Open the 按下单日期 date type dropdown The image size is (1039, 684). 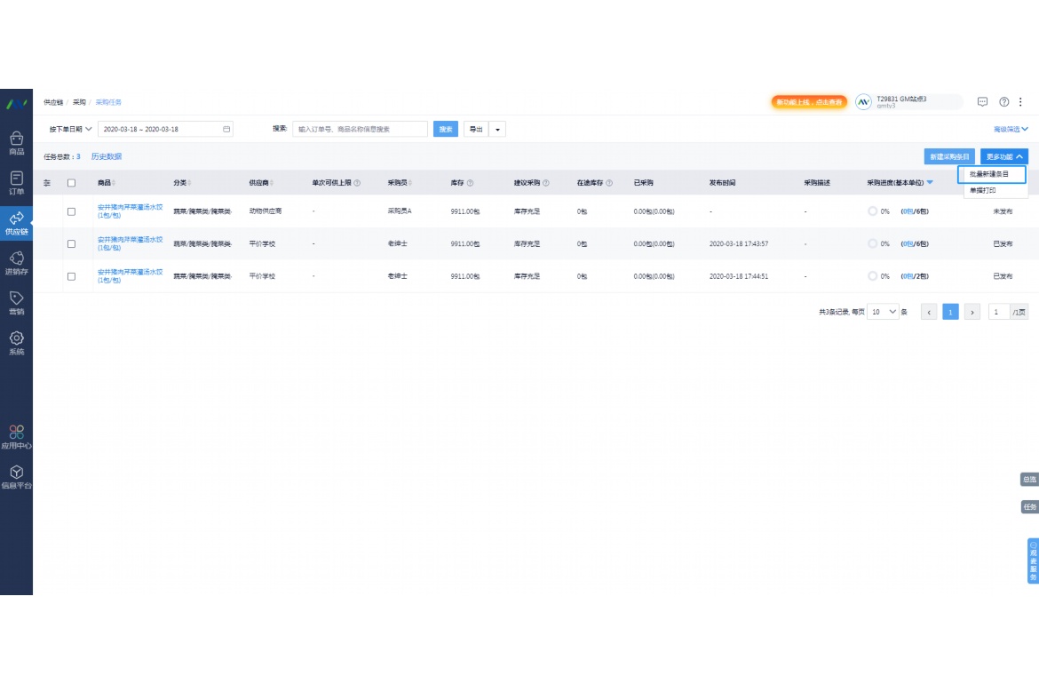click(x=70, y=129)
